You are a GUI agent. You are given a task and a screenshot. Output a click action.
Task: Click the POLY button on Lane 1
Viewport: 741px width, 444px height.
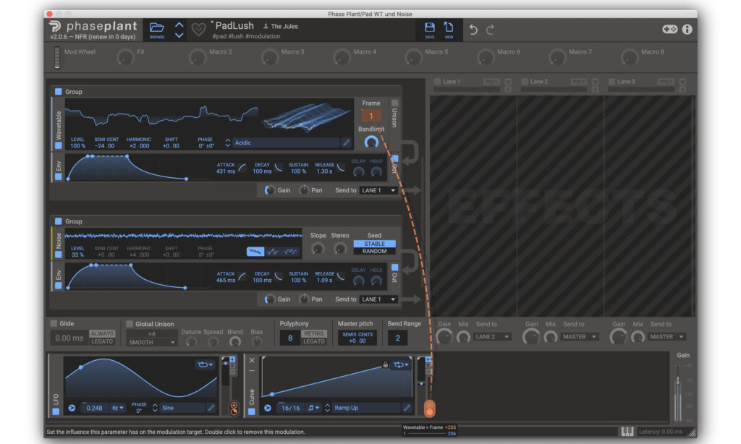(491, 82)
